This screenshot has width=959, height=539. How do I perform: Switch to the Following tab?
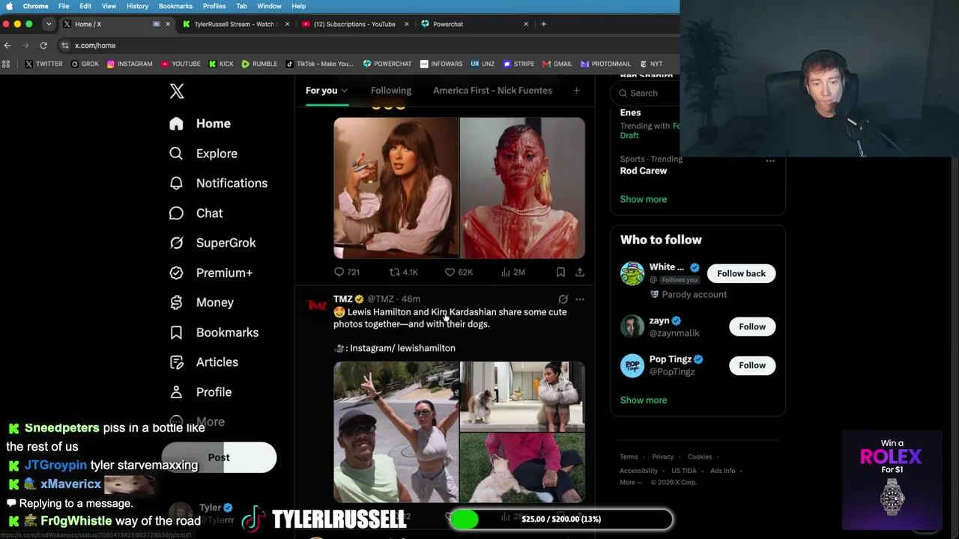click(391, 91)
